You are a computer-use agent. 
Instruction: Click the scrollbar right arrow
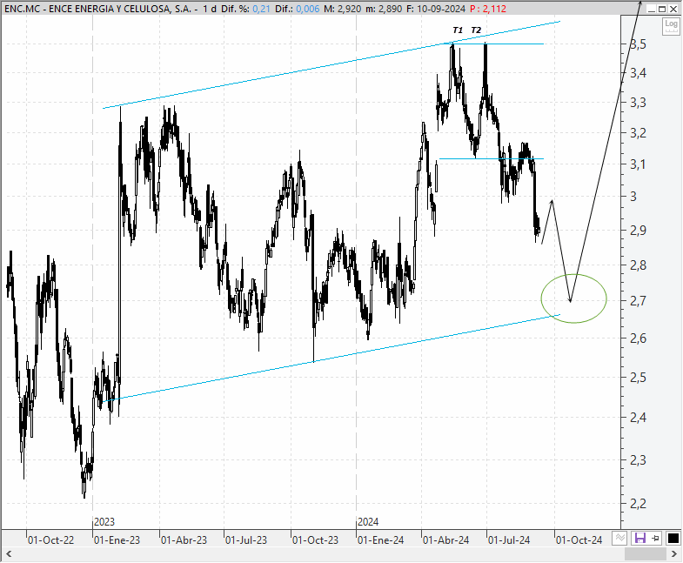pyautogui.click(x=673, y=553)
